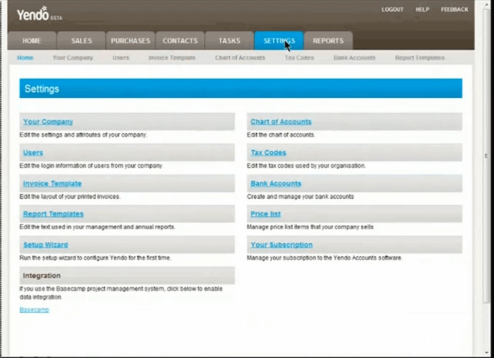
Task: Open Invoice Template settings
Action: click(x=52, y=184)
